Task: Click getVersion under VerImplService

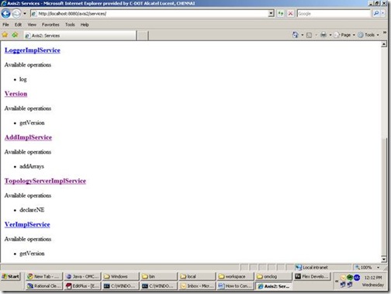Action: [32, 254]
